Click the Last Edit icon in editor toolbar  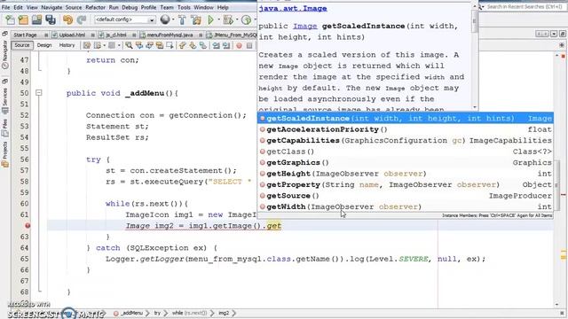tap(87, 45)
